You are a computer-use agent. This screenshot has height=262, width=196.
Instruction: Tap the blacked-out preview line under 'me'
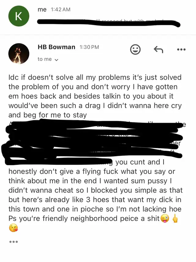point(109,23)
